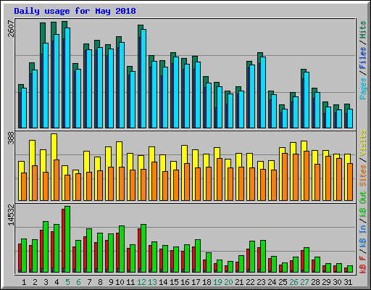Click day 1 on the x-axis
The width and height of the screenshot is (371, 290).
pyautogui.click(x=24, y=282)
